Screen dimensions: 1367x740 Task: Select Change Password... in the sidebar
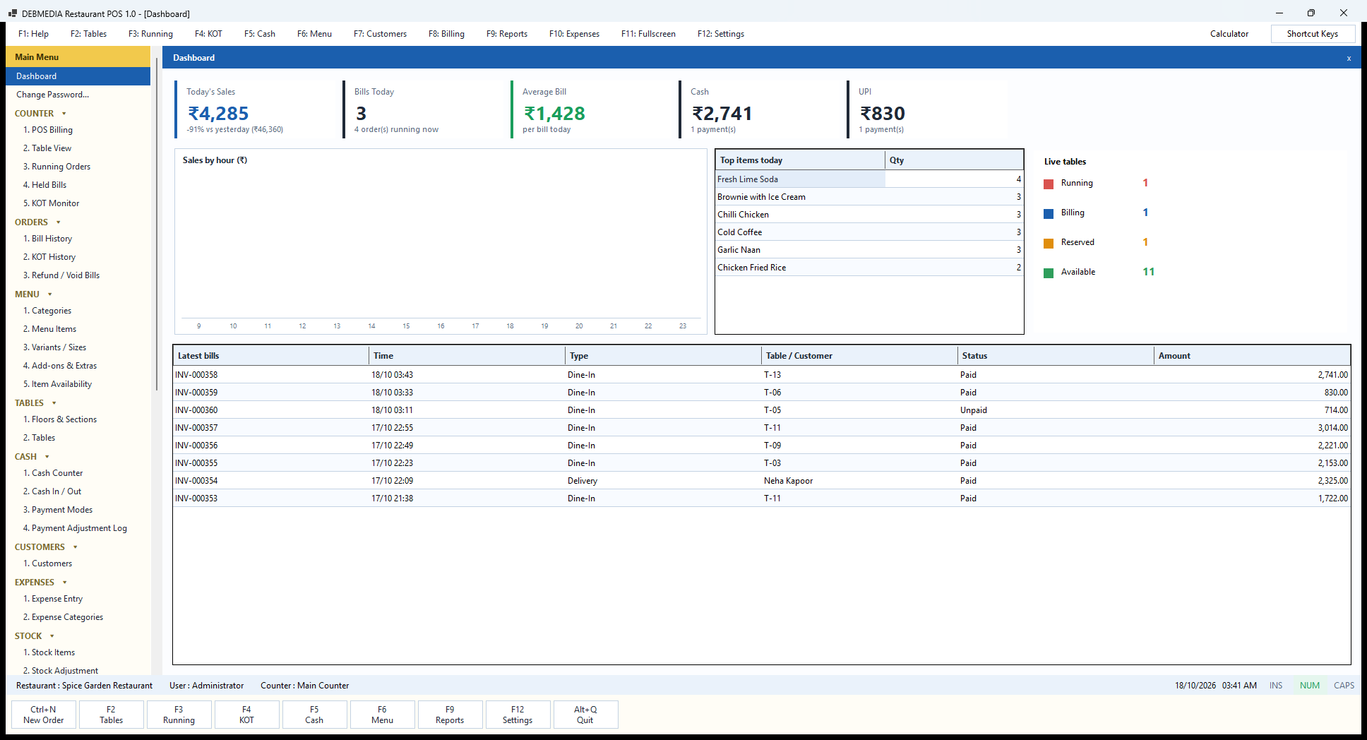point(52,95)
